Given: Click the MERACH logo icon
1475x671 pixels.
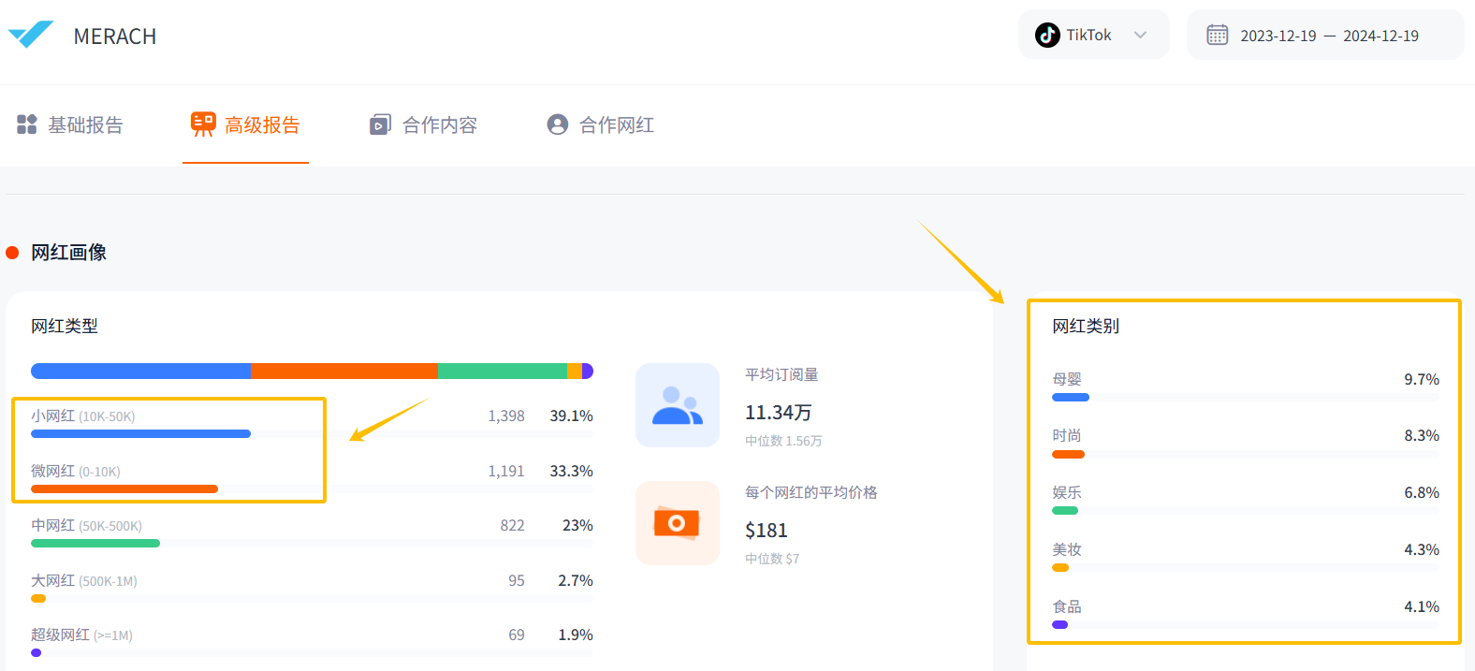Looking at the screenshot, I should click(x=31, y=35).
